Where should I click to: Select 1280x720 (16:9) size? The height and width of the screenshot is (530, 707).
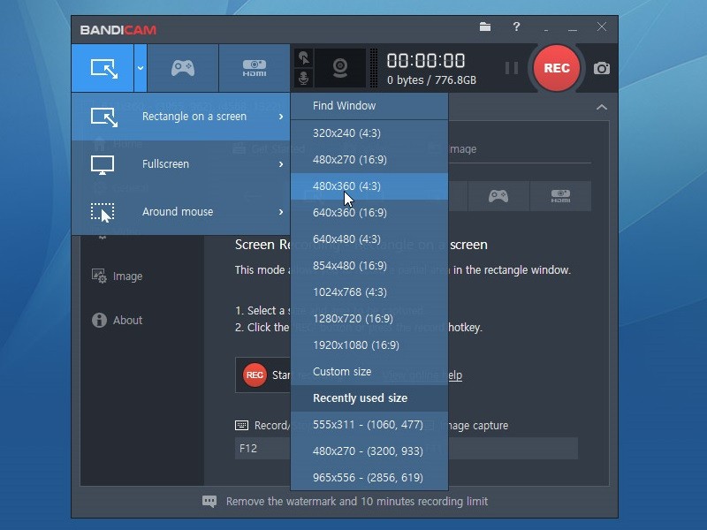(x=369, y=319)
